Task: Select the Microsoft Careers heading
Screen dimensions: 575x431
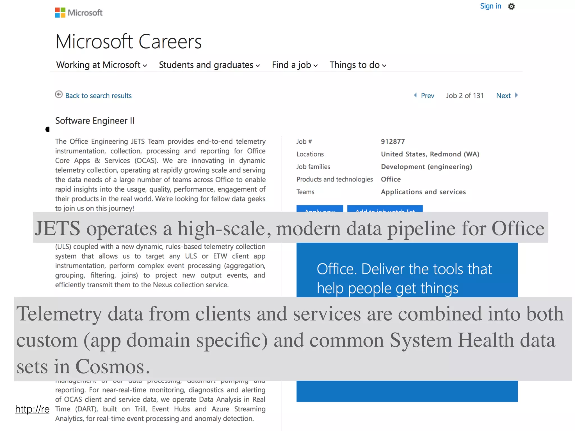Action: click(129, 42)
